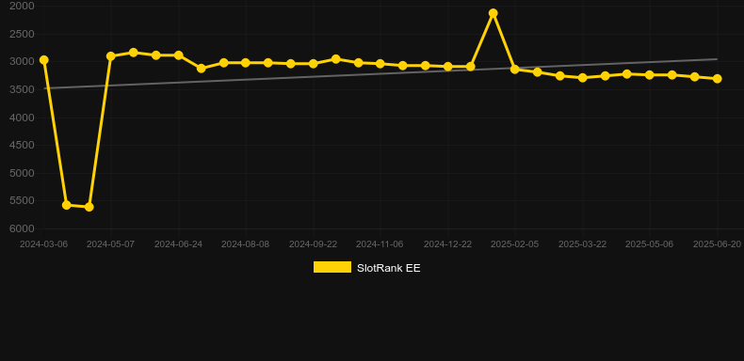This screenshot has height=361, width=744.
Task: Select the data point above 2024-12-22
Action: coord(447,67)
